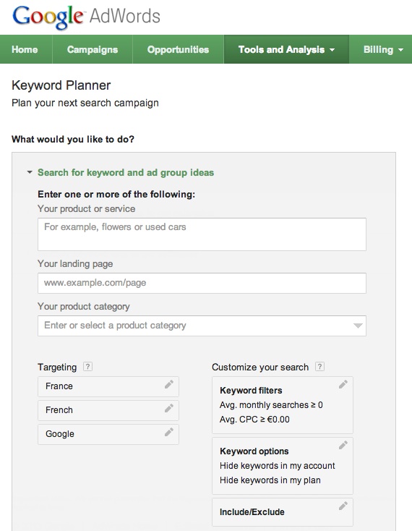Image resolution: width=412 pixels, height=531 pixels.
Task: Edit the France location targeting pencil
Action: pos(169,384)
